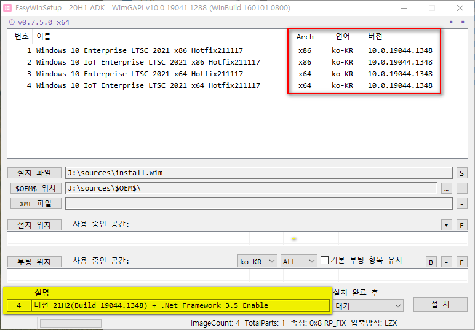Image resolution: width=475 pixels, height=330 pixels.
Task: Minimize the EasyWinSetup window
Action: [404, 8]
